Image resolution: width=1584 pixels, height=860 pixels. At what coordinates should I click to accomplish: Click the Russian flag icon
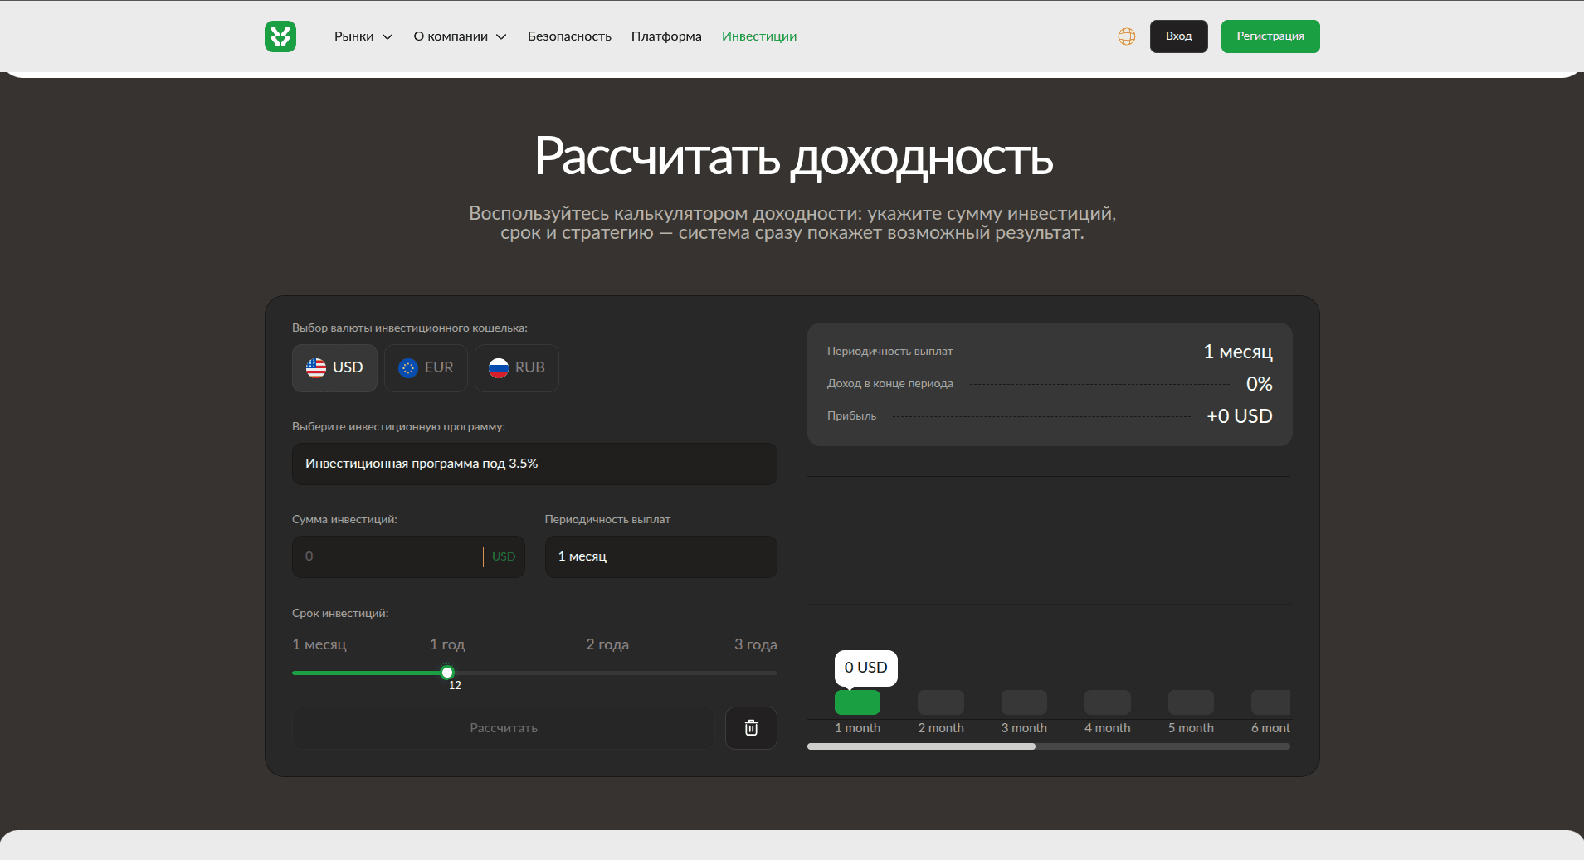(x=498, y=367)
